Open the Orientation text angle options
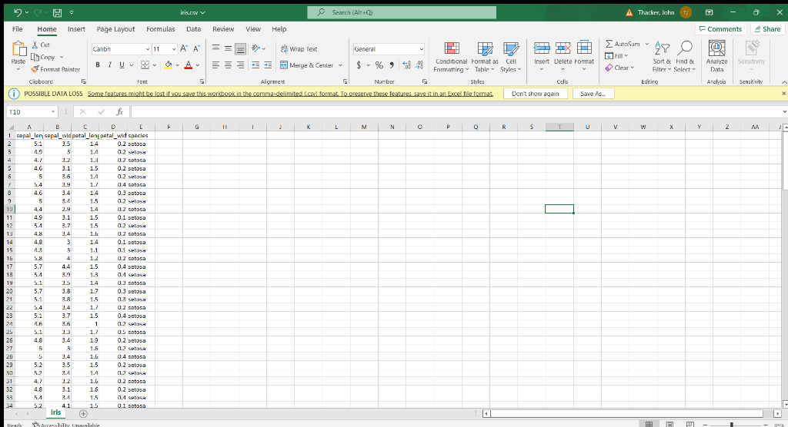 coord(259,48)
